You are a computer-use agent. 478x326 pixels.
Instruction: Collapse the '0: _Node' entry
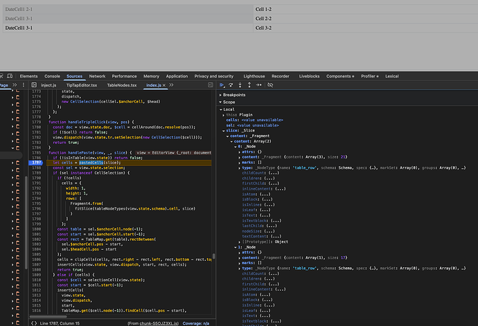coord(236,147)
